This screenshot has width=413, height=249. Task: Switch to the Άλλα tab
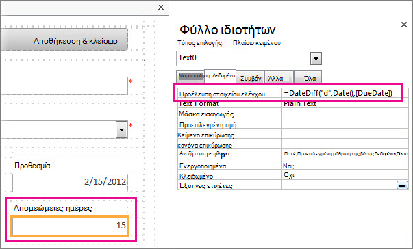click(x=279, y=78)
